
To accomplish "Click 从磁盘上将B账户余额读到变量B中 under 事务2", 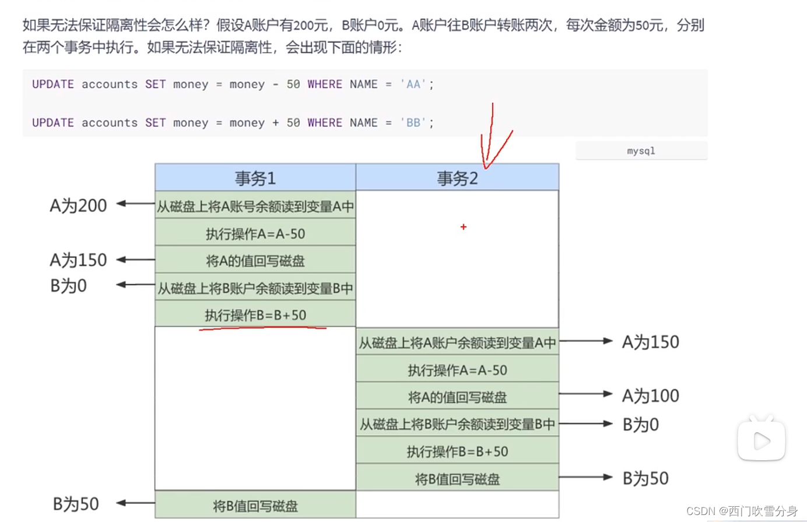I will point(458,423).
